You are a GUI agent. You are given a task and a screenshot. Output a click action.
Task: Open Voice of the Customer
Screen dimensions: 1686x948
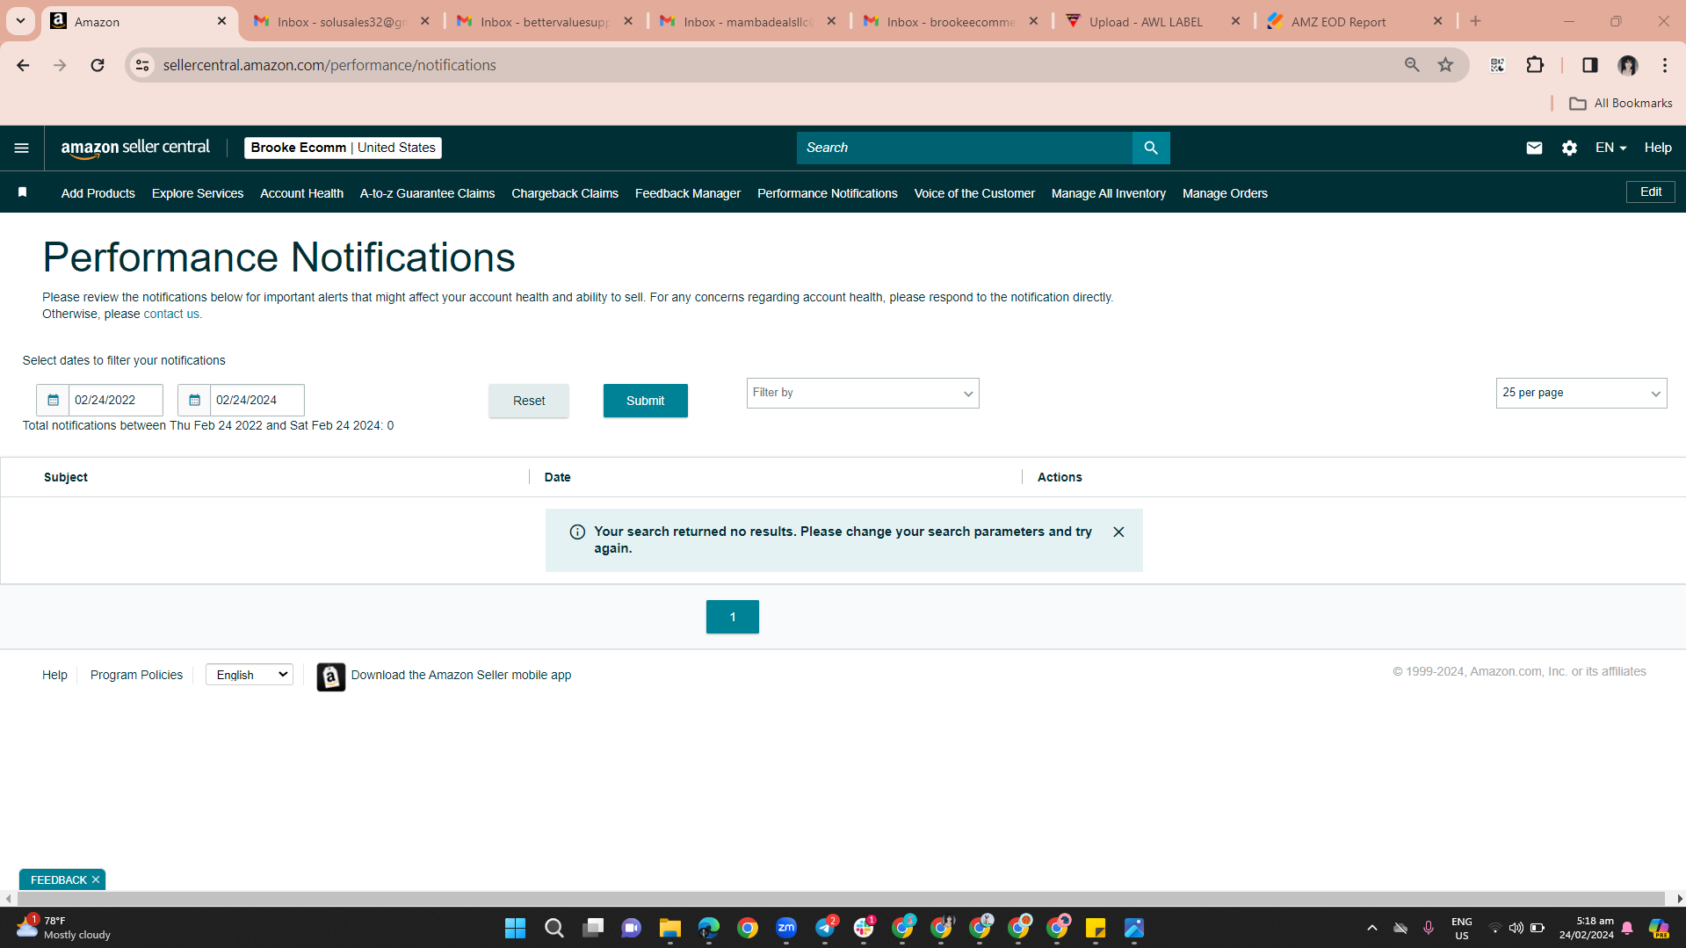click(x=974, y=193)
